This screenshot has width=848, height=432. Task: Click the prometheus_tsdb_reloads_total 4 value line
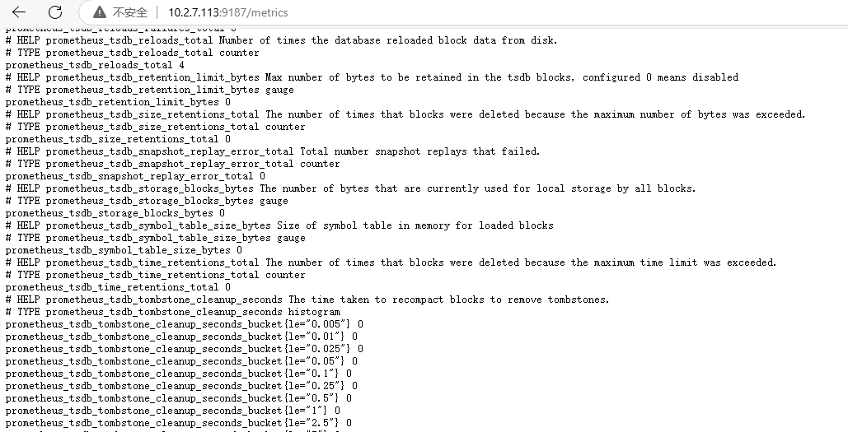[x=95, y=65]
